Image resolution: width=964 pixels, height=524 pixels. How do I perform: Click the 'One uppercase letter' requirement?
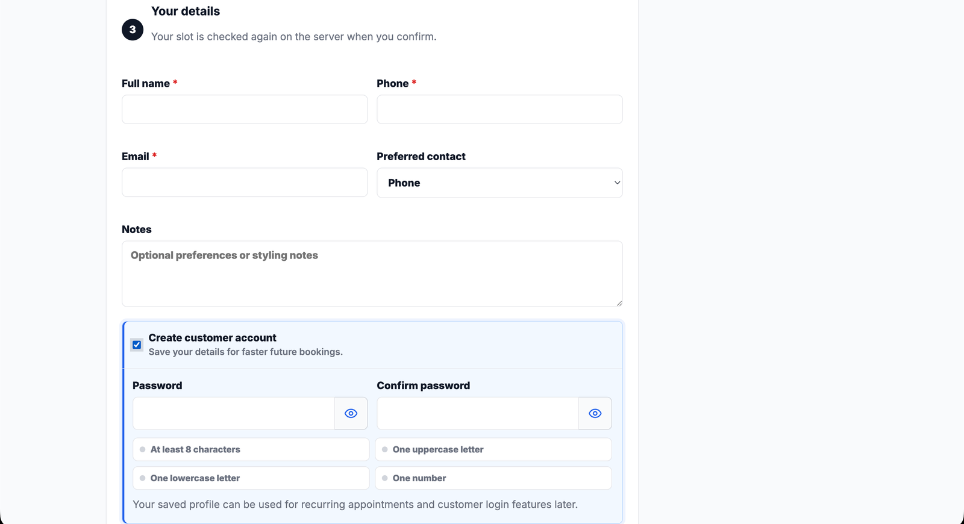(x=493, y=449)
